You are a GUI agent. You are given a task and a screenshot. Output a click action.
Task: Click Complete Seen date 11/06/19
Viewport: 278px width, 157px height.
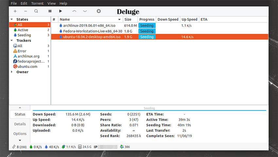(x=184, y=136)
